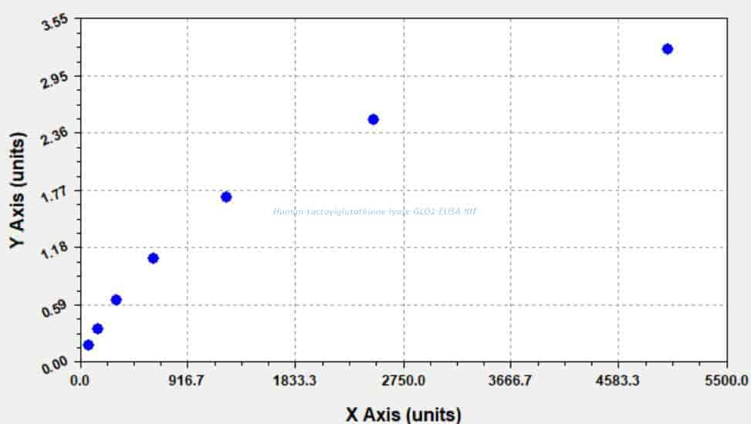
Task: Click the lowest data point near the origin
Action: pyautogui.click(x=88, y=345)
